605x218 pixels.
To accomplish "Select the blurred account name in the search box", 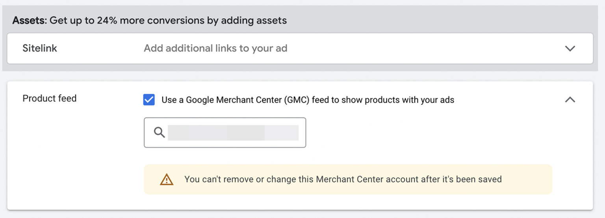I will (x=233, y=133).
